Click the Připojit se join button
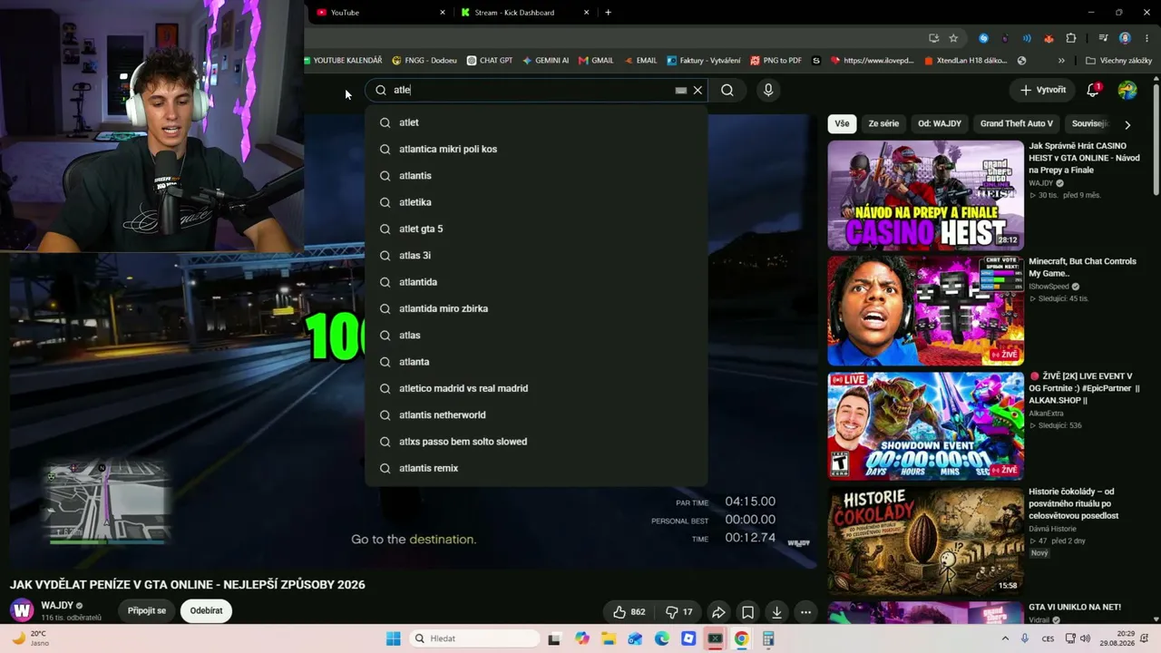The height and width of the screenshot is (653, 1161). click(x=147, y=610)
